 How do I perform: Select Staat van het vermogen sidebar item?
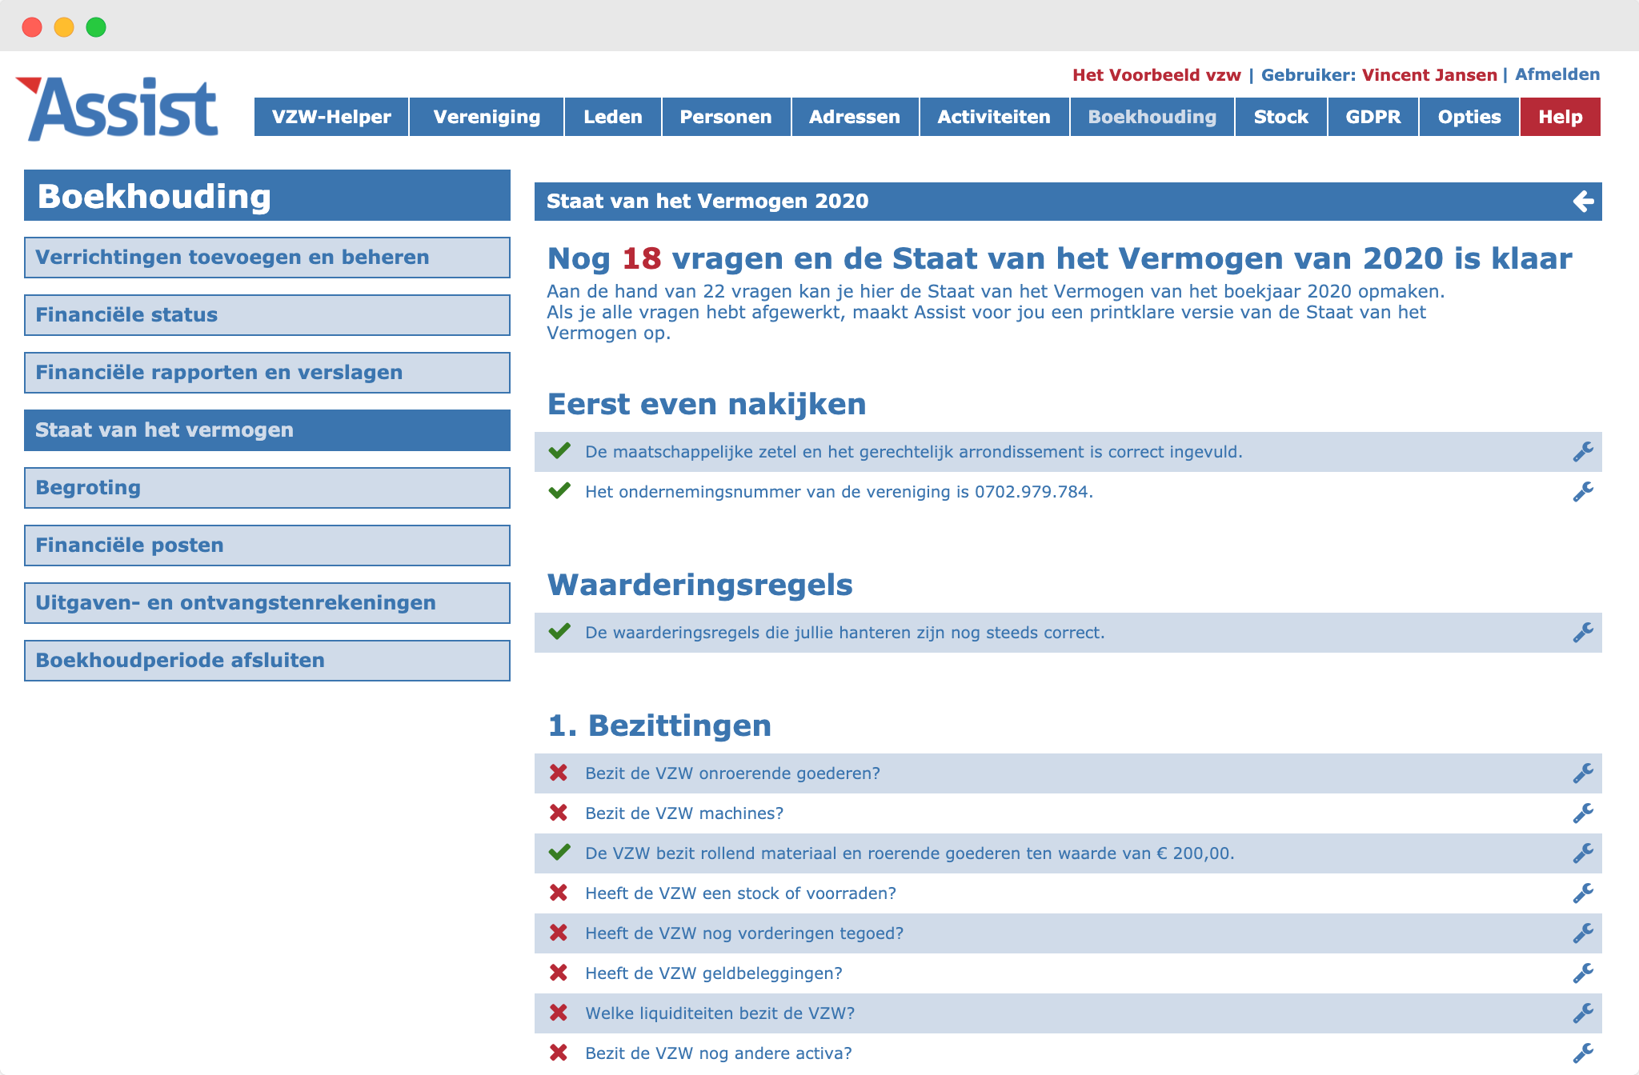pyautogui.click(x=267, y=430)
